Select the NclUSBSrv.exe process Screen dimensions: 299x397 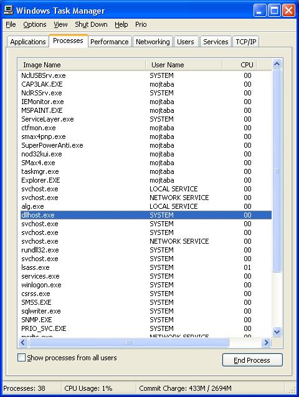pyautogui.click(x=146, y=75)
